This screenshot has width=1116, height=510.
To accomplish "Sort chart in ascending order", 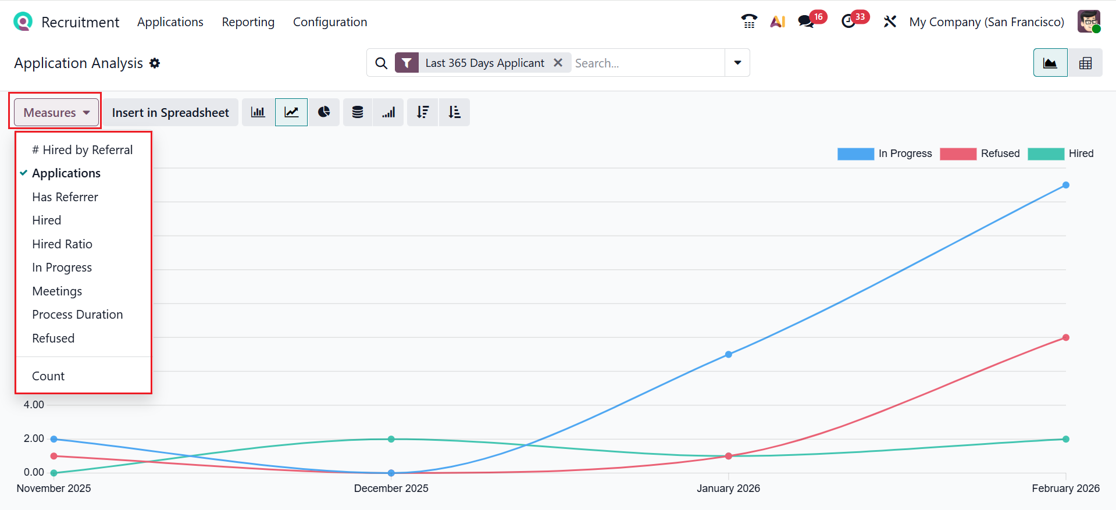I will (454, 112).
